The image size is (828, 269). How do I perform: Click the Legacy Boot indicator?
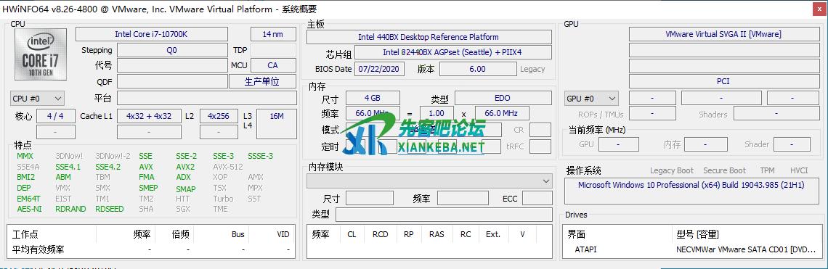[672, 170]
